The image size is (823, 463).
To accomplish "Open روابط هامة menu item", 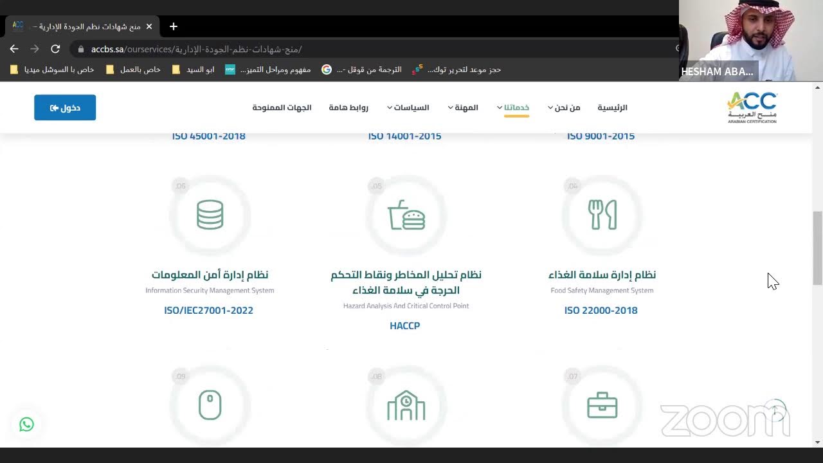I will click(348, 107).
